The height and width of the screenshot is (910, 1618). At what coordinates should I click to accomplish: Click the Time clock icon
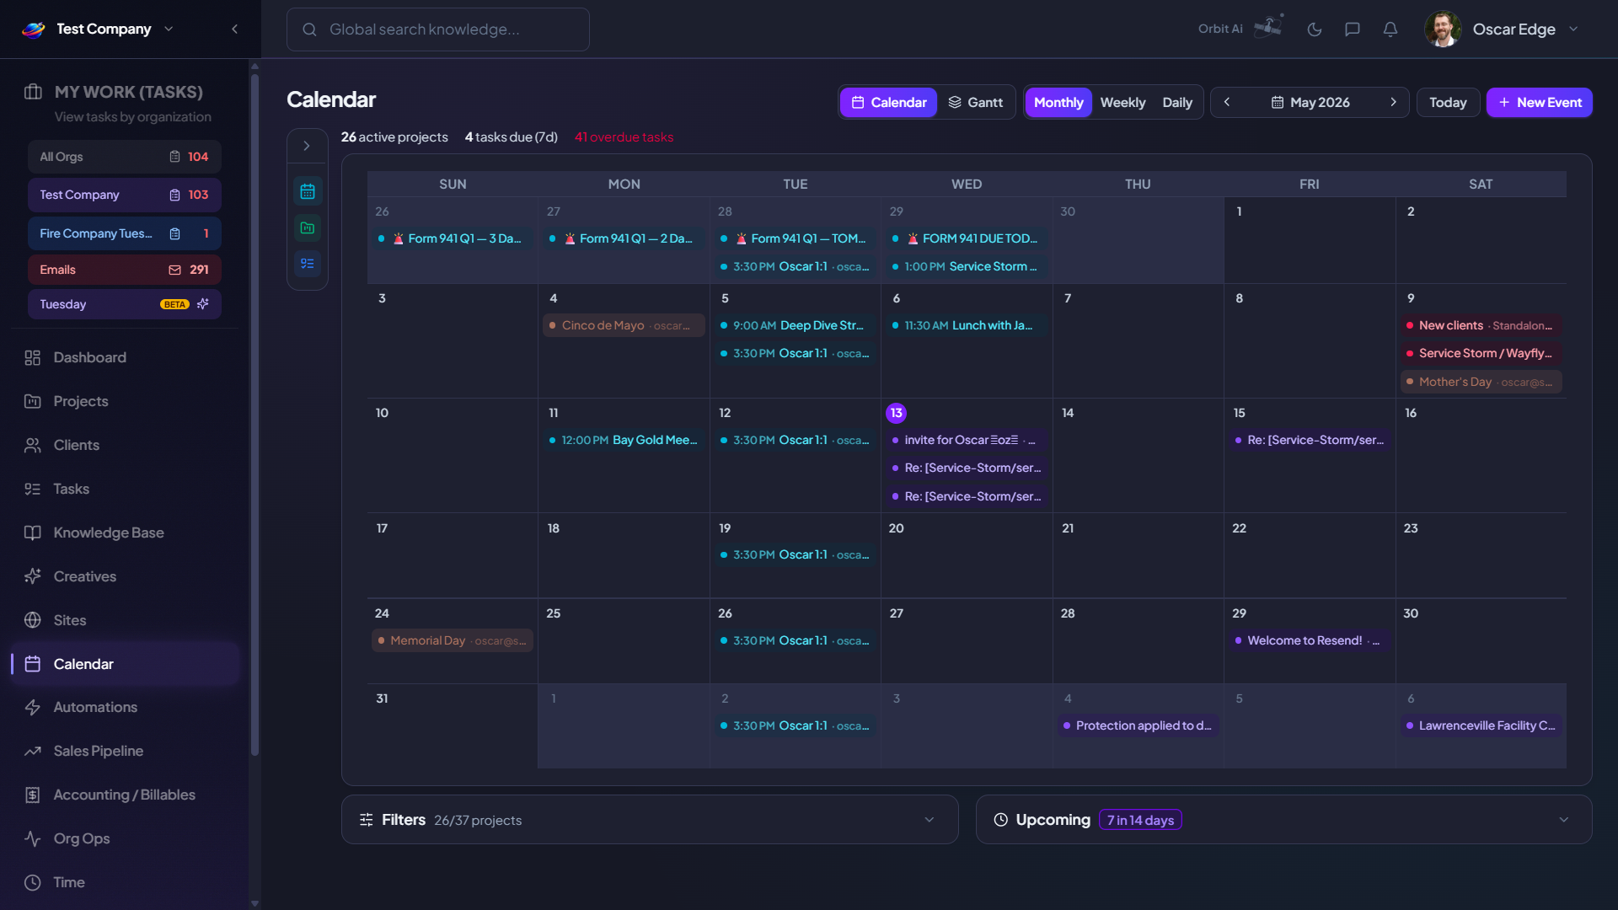pyautogui.click(x=33, y=883)
